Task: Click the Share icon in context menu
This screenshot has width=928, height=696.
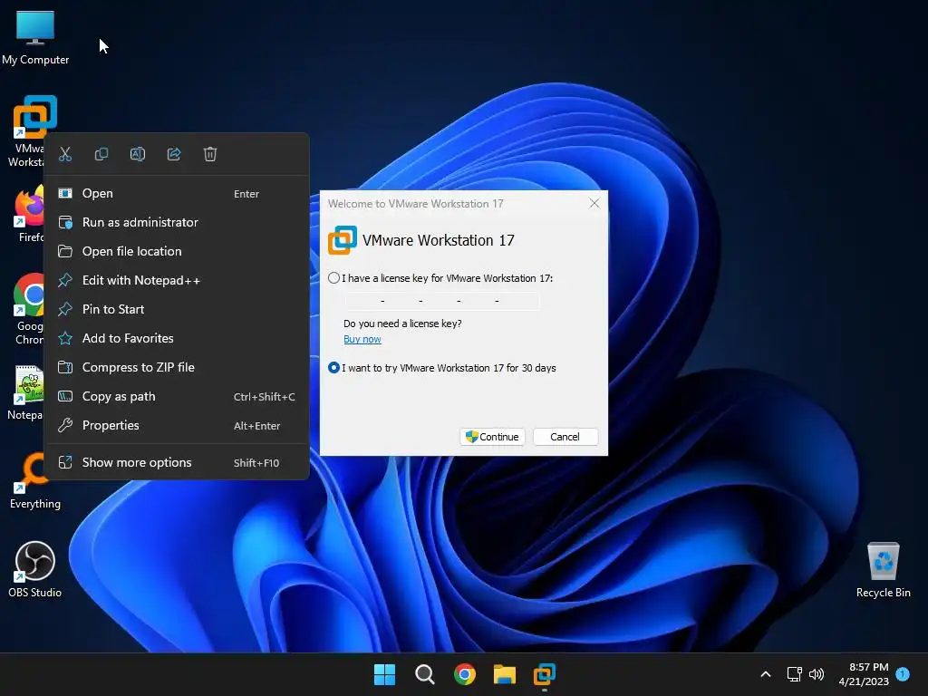Action: point(174,154)
